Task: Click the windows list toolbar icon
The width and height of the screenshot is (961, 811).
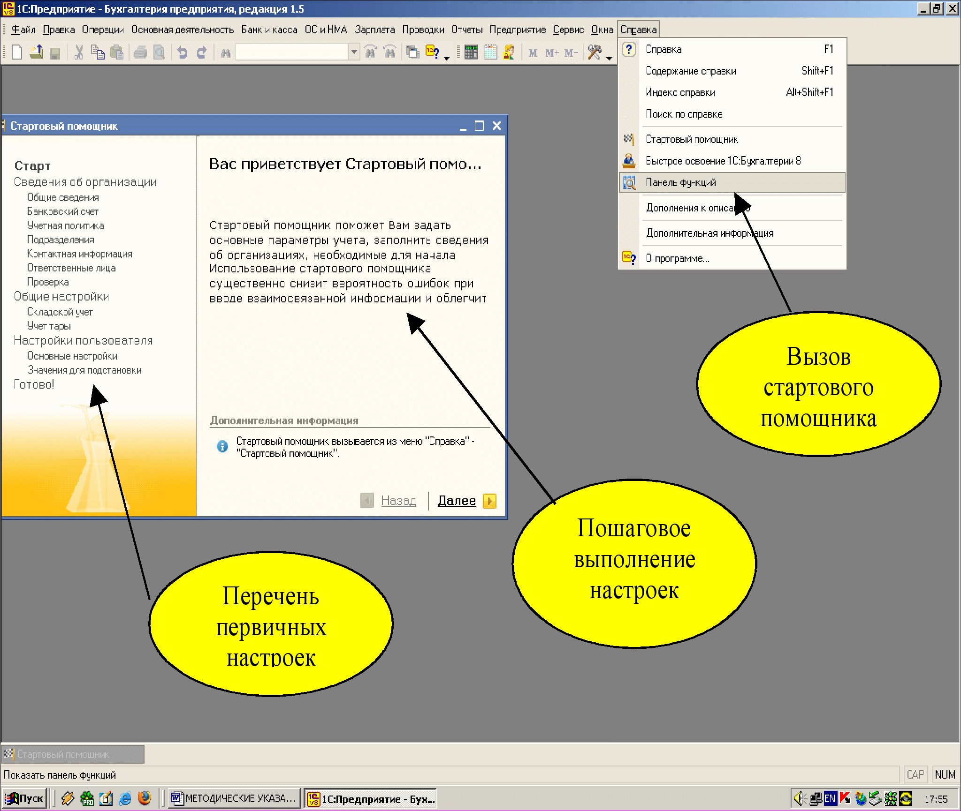Action: [x=412, y=52]
